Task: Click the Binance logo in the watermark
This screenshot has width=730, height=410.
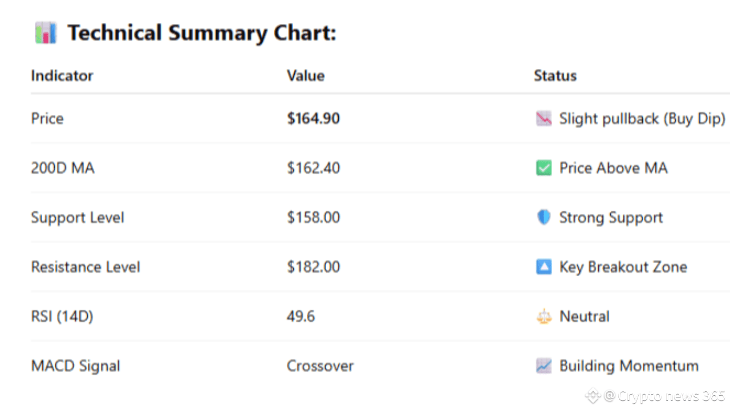Action: click(593, 395)
